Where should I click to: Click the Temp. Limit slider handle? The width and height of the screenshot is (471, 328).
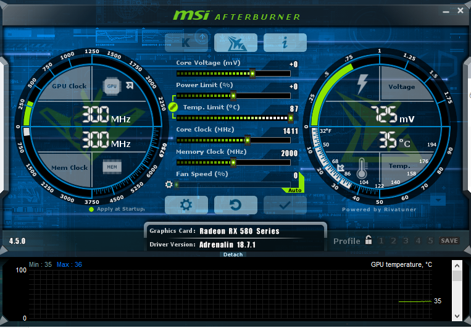[291, 118]
